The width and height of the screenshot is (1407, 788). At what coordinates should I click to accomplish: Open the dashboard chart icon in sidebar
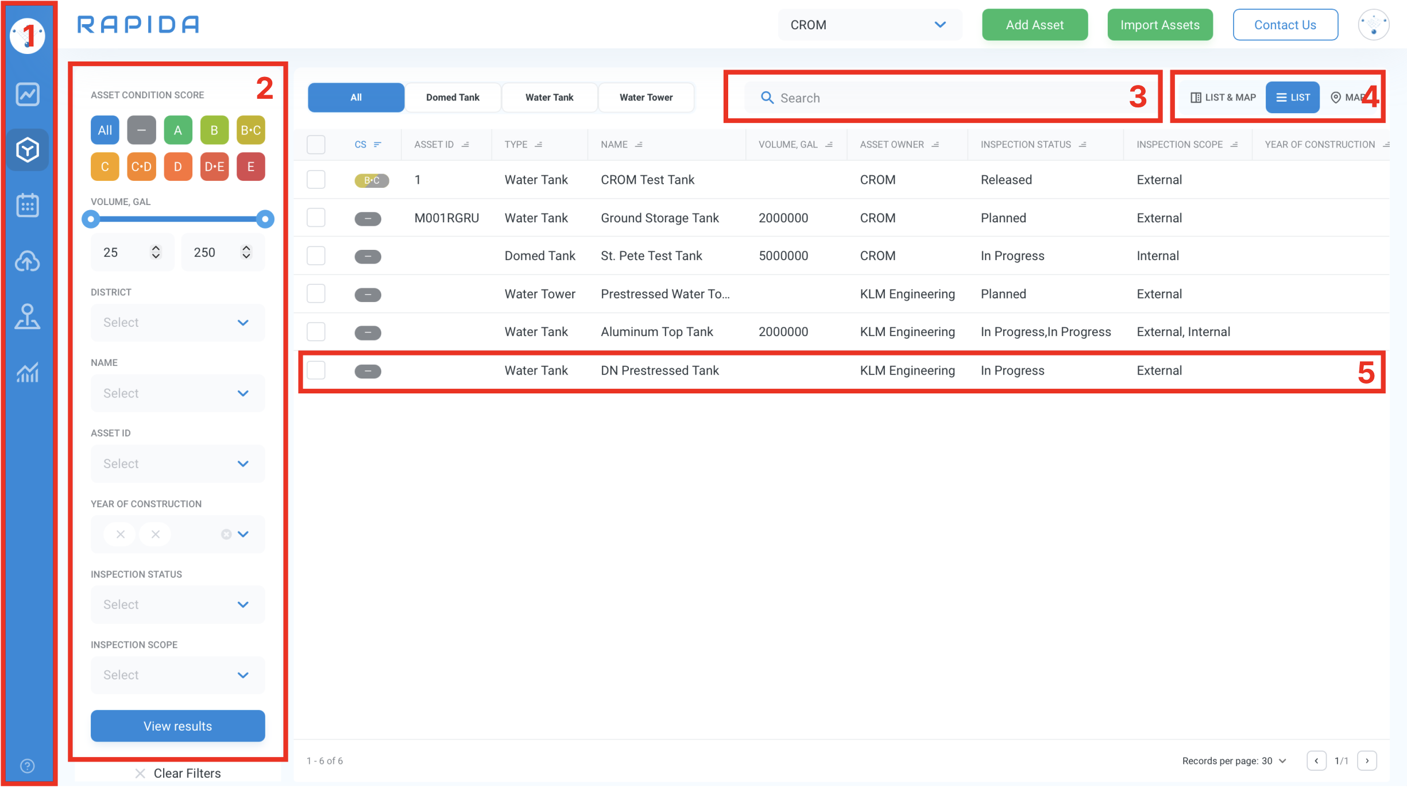click(x=27, y=94)
